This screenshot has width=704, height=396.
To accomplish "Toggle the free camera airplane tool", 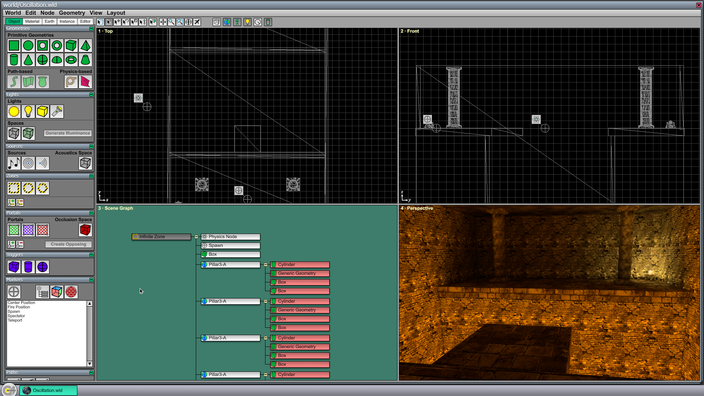I will tap(197, 22).
